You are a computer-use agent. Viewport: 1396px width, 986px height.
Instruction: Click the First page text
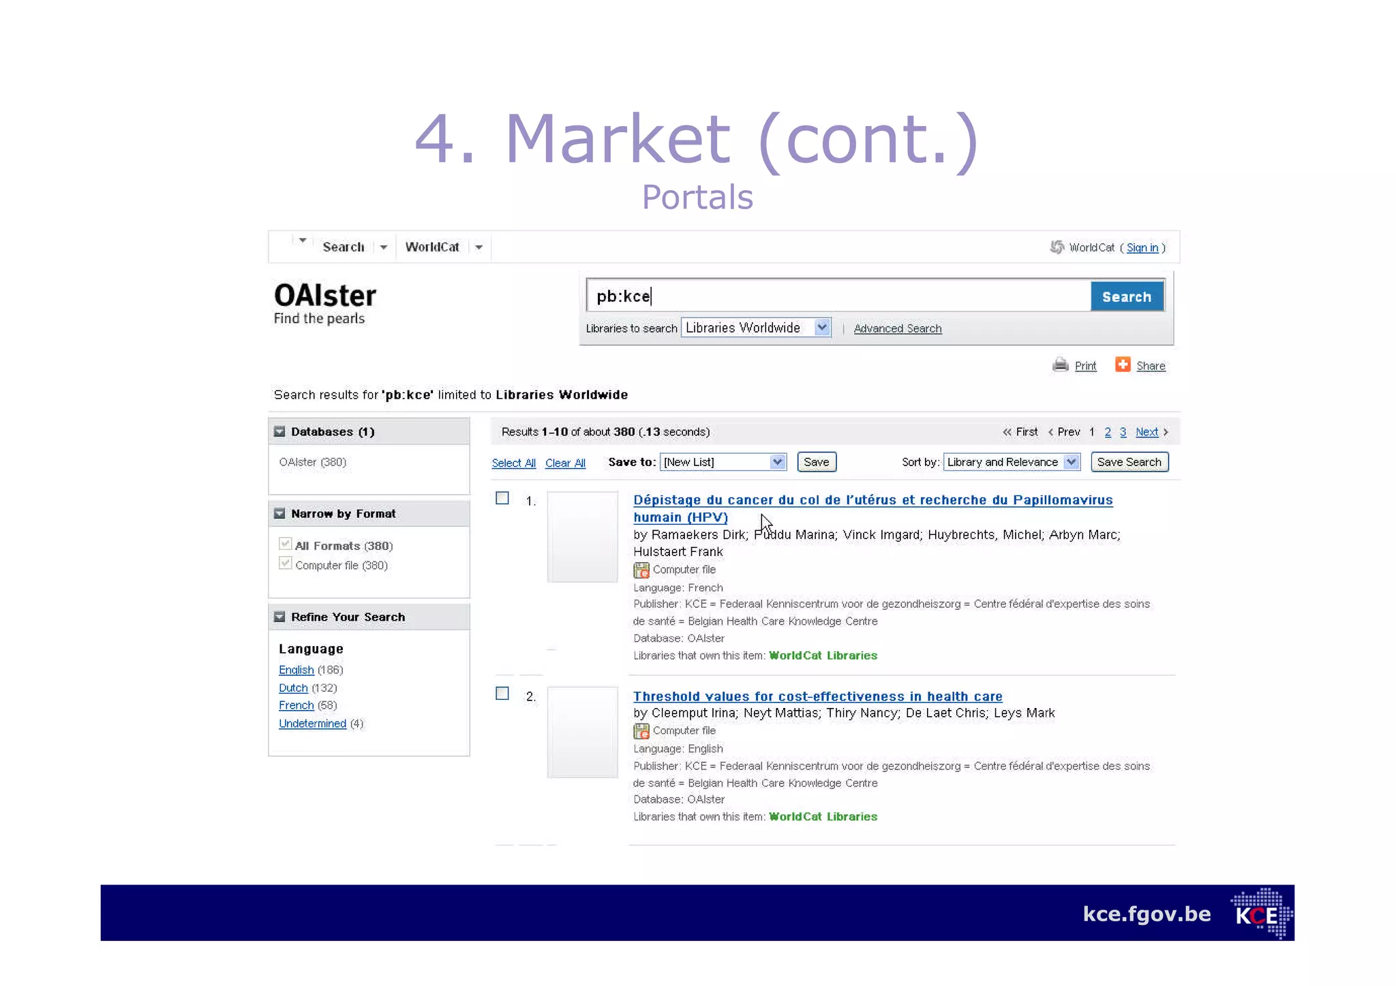coord(1027,432)
